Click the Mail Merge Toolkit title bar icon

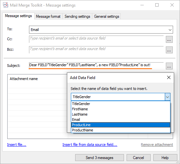(6, 5)
